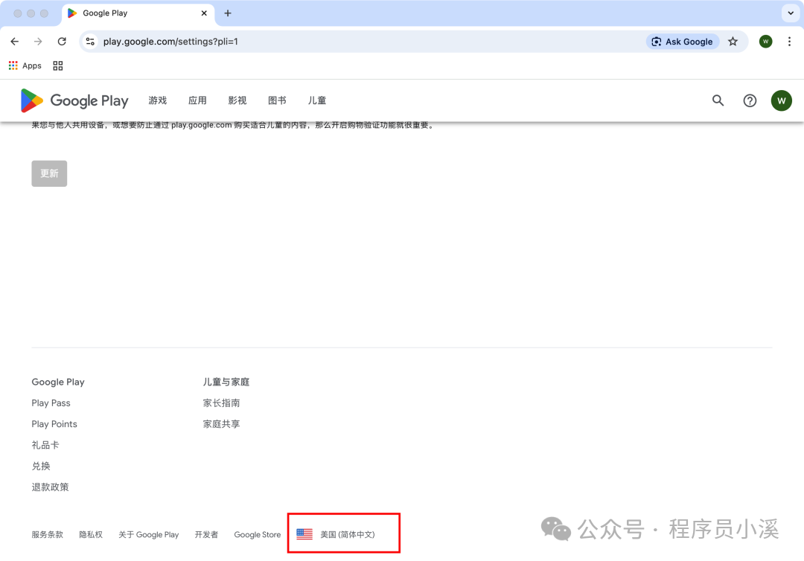Screen dimensions: 804x561
Task: Open the 退款政策 link
Action: tap(51, 487)
